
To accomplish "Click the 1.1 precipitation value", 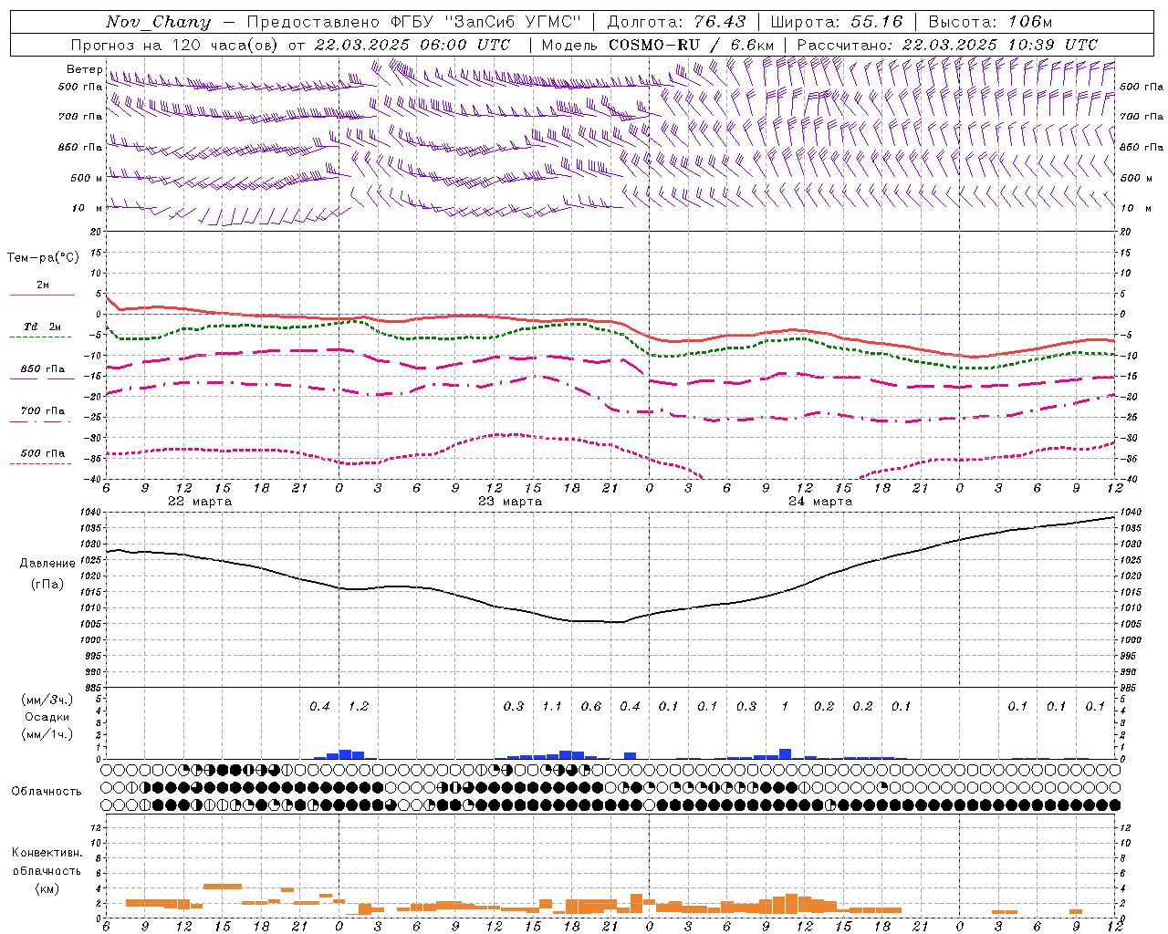I will pos(552,706).
